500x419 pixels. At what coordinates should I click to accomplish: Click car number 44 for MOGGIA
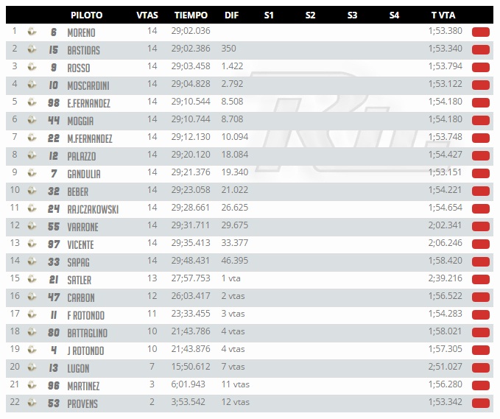(54, 120)
